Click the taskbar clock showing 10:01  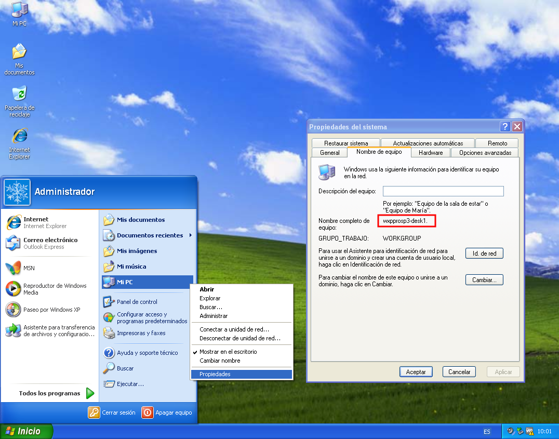(x=544, y=432)
